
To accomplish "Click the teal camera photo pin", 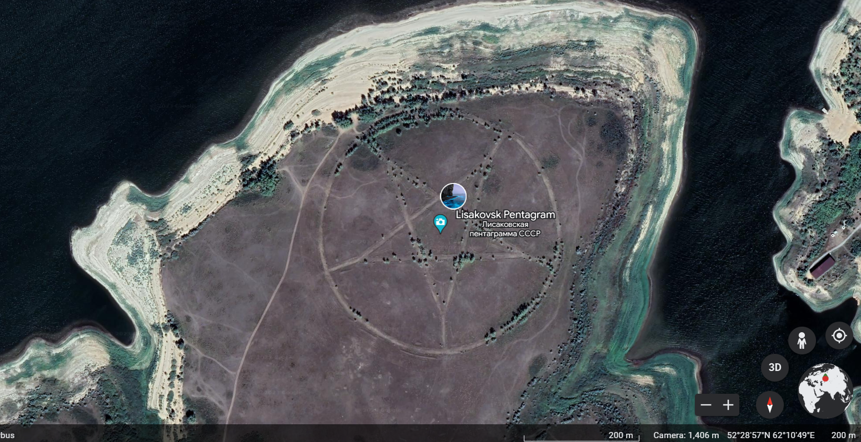I will click(x=440, y=223).
